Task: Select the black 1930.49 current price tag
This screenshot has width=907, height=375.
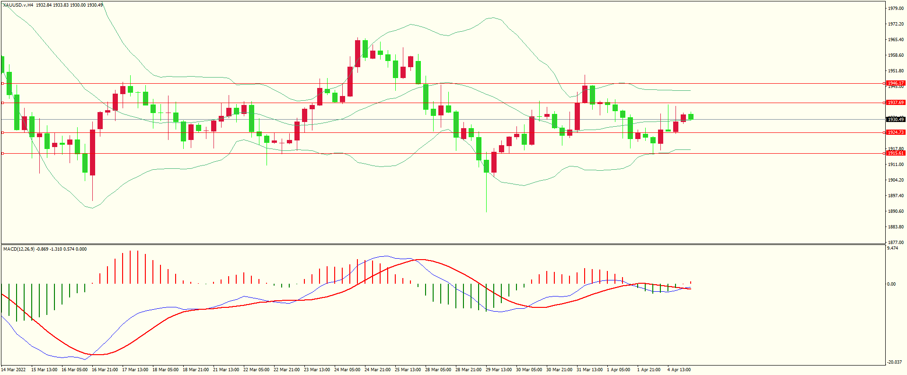Action: point(896,120)
